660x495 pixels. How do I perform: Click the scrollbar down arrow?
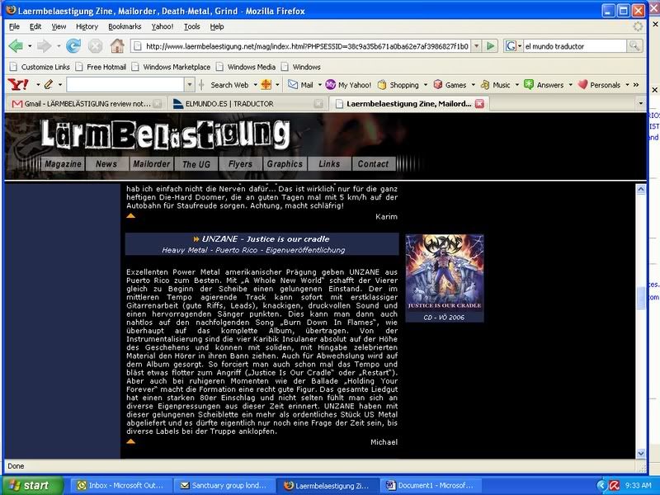[x=641, y=453]
